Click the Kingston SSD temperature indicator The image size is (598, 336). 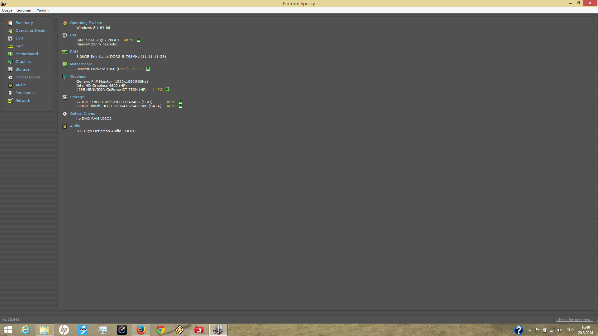tap(181, 102)
